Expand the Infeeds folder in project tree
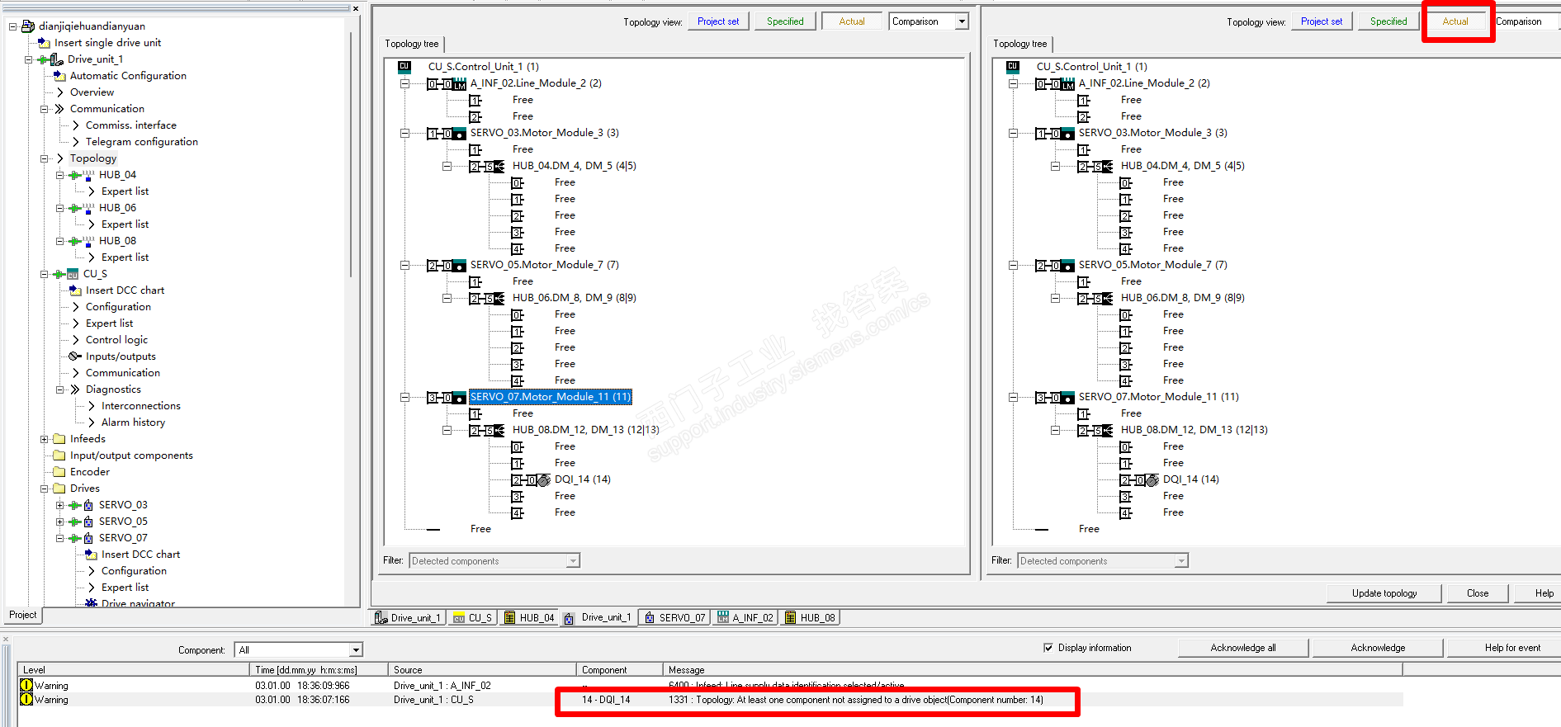This screenshot has width=1561, height=727. pyautogui.click(x=44, y=439)
